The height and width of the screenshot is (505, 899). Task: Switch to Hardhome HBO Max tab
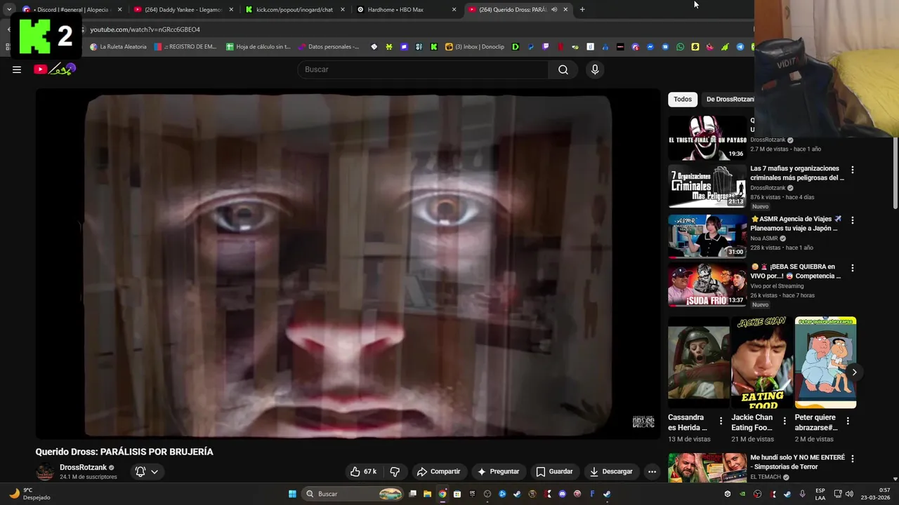pyautogui.click(x=406, y=10)
